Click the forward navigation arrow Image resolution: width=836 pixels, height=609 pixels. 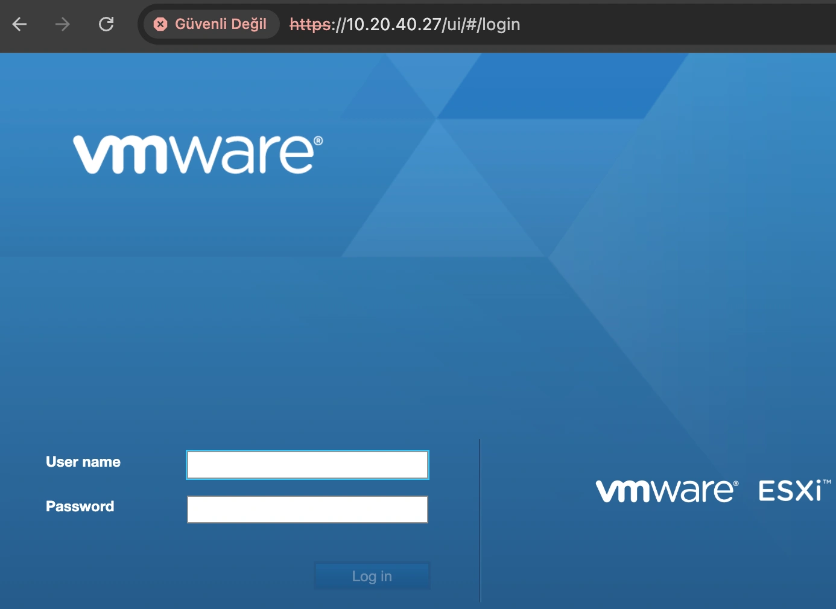tap(62, 24)
